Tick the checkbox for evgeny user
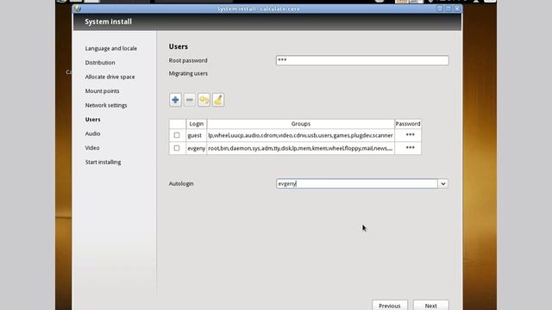Viewport: 552px width, 310px height. (x=177, y=148)
